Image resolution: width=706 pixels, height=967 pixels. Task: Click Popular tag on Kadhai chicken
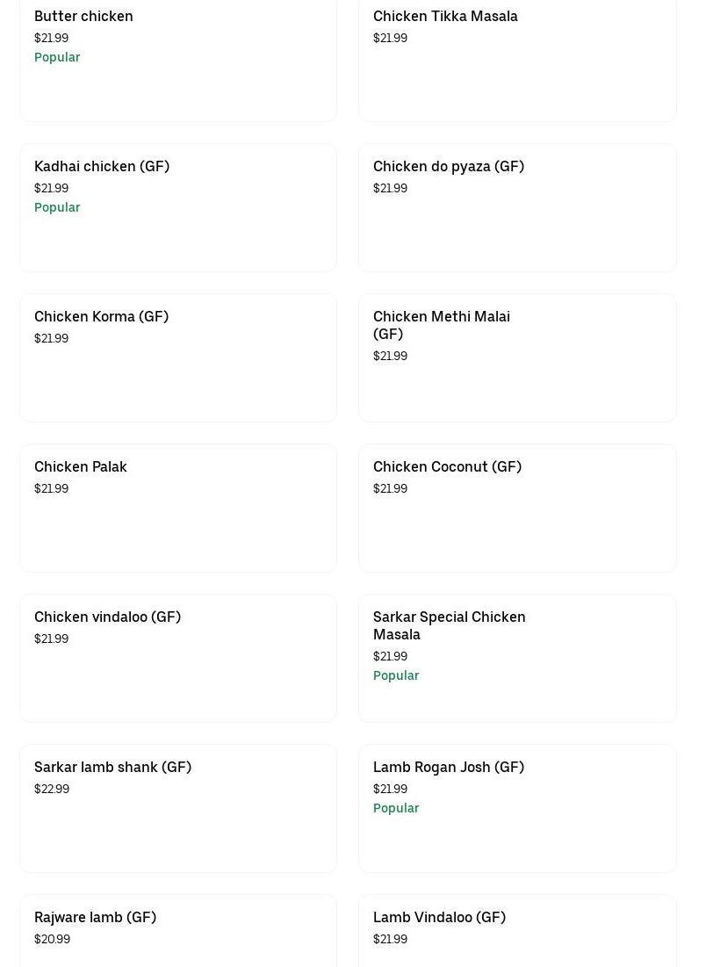point(57,207)
